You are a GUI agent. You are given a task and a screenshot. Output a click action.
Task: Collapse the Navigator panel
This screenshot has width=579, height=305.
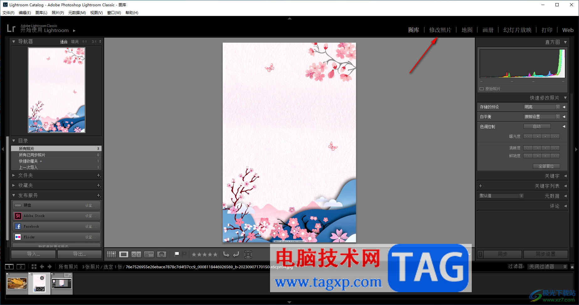pyautogui.click(x=13, y=41)
